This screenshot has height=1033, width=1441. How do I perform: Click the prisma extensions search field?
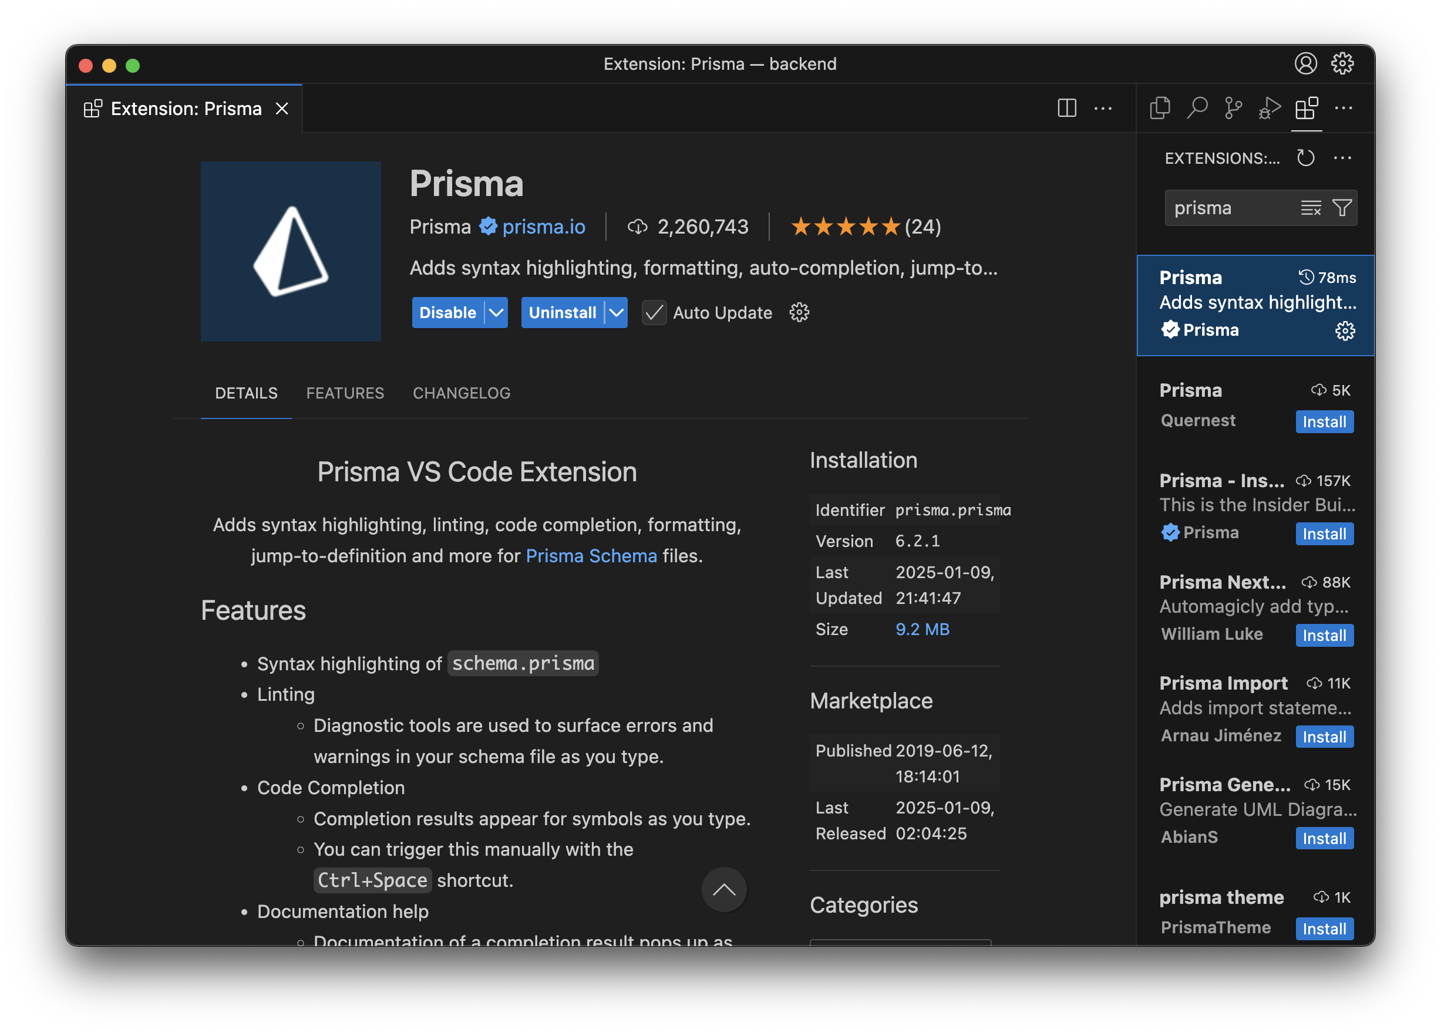(1226, 208)
